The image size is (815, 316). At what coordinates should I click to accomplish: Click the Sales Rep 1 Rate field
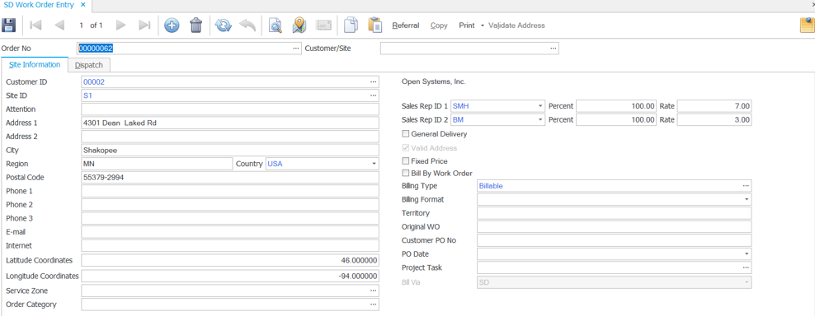[714, 106]
